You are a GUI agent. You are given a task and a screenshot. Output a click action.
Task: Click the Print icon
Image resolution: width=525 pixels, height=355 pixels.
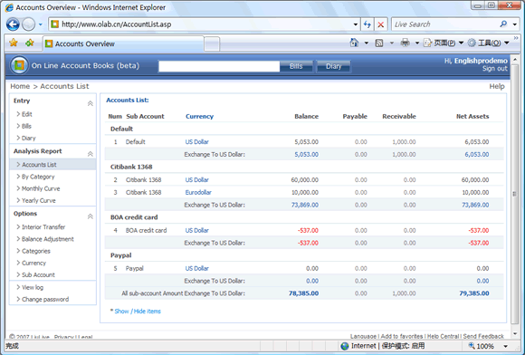point(406,43)
